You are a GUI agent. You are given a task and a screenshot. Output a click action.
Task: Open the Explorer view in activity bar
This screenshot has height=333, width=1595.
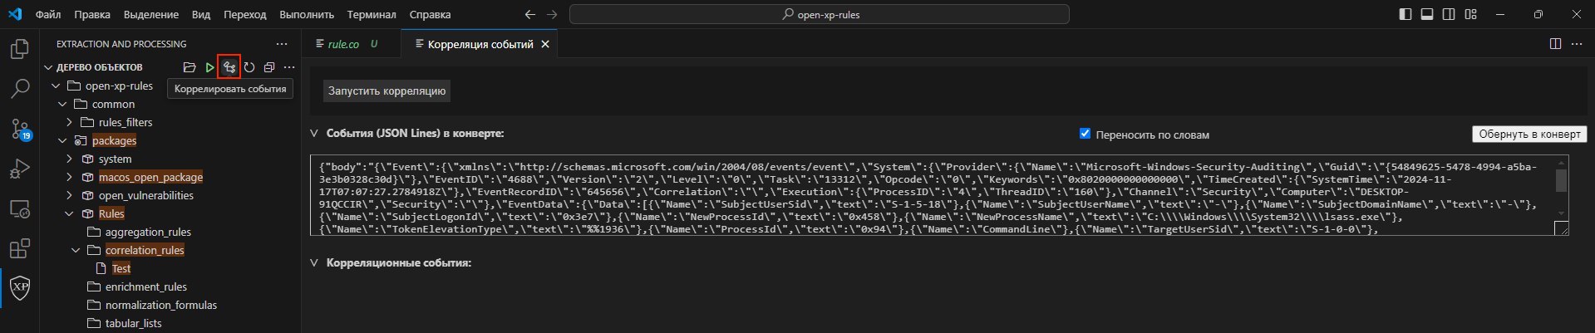(x=20, y=50)
